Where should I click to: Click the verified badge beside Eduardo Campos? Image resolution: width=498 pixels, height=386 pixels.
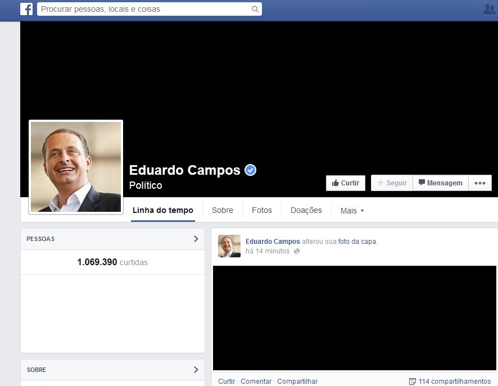pyautogui.click(x=251, y=170)
